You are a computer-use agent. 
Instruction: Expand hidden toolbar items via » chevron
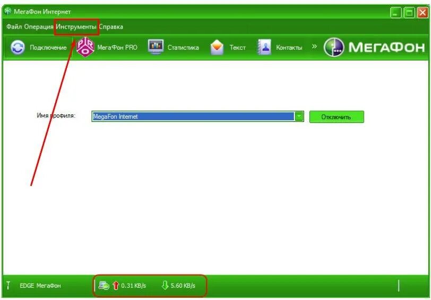click(314, 46)
